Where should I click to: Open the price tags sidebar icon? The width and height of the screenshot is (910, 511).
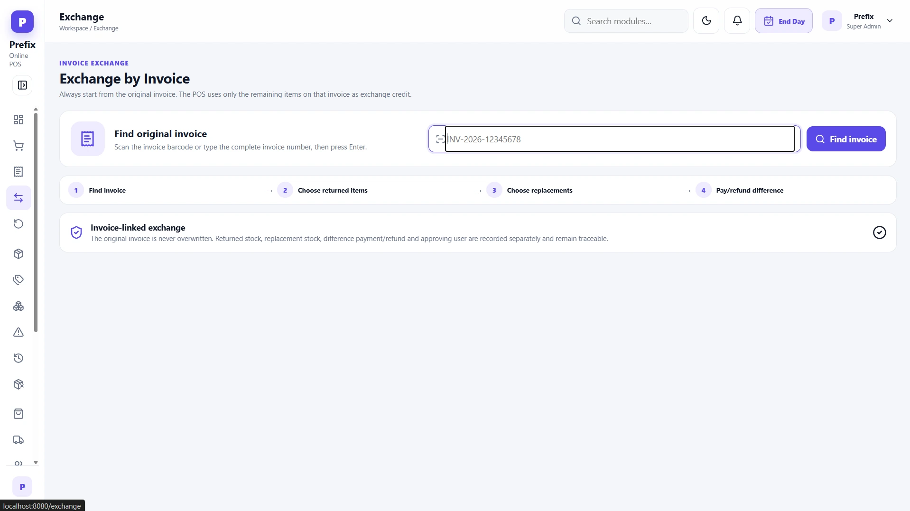coord(19,280)
